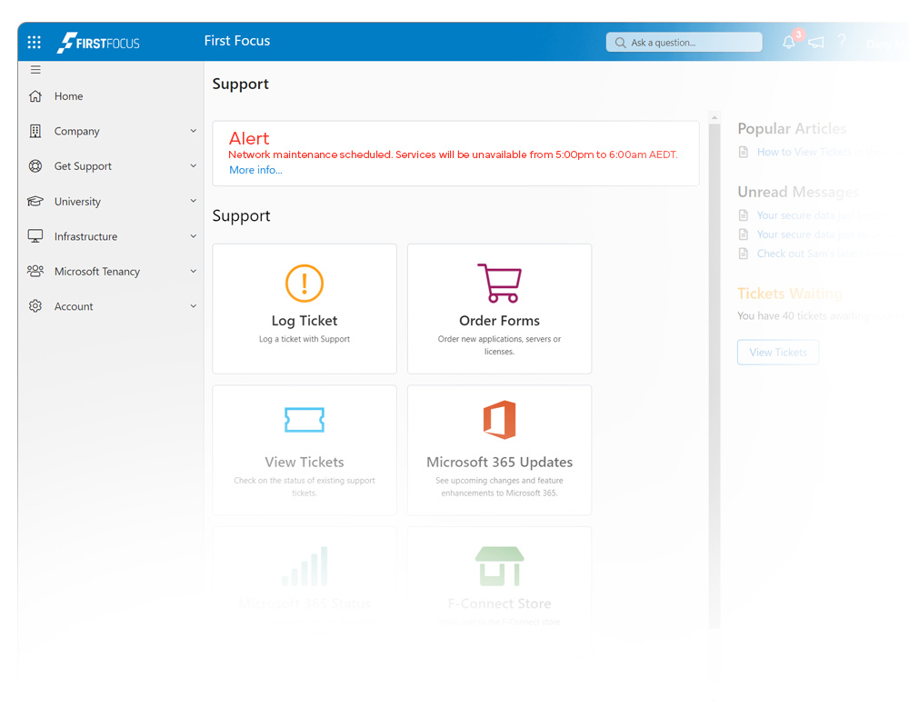Click the notifications bell icon
This screenshot has height=727, width=909.
coord(789,43)
